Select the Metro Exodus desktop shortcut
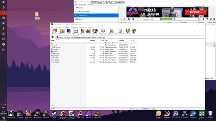This screenshot has height=121, width=216. coord(11,114)
